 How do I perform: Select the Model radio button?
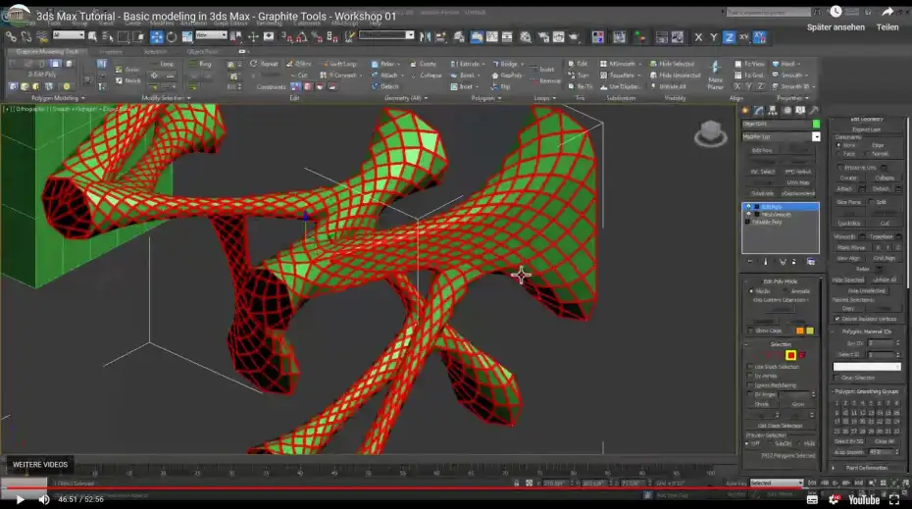751,291
